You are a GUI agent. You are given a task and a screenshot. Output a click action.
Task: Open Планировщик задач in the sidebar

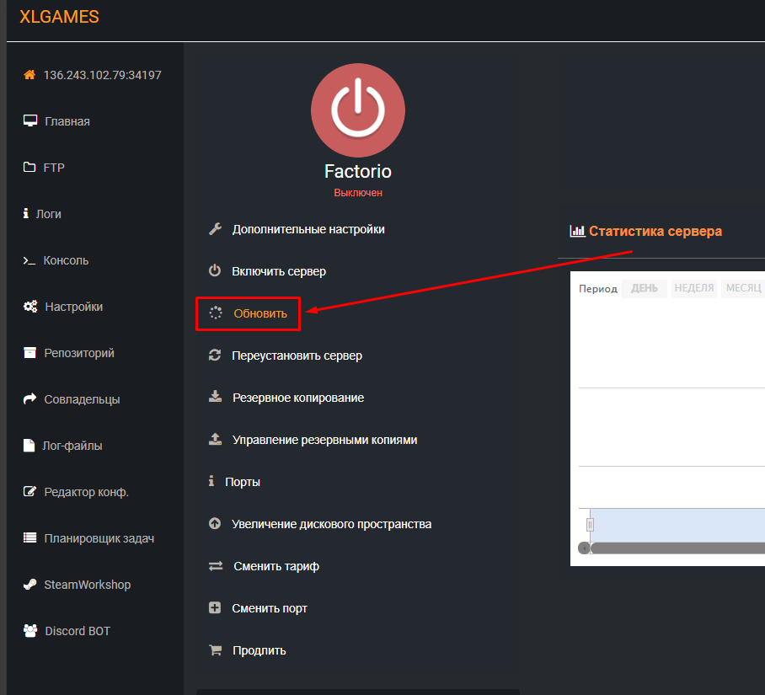[99, 538]
